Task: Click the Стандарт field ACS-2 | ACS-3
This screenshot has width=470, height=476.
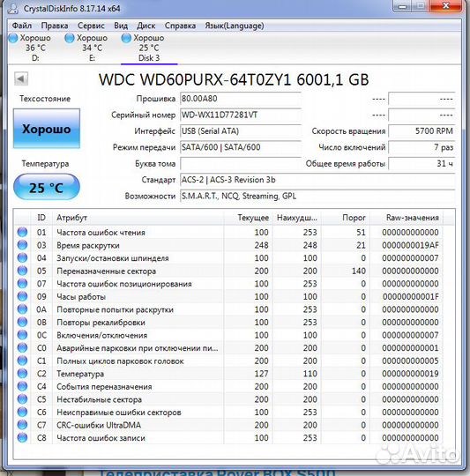Action: 317,180
